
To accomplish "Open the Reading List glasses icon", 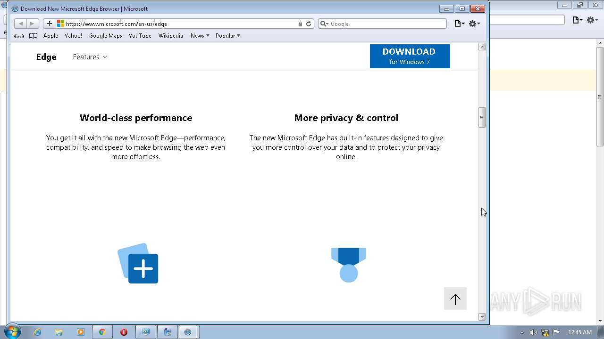I will [x=19, y=36].
